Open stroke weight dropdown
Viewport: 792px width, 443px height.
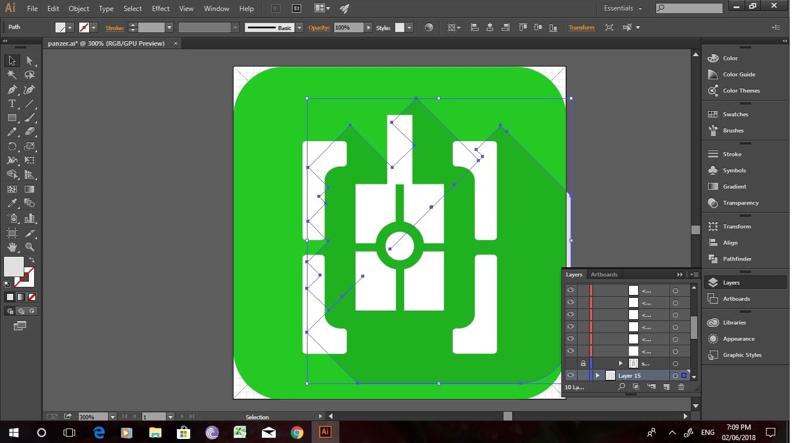[169, 27]
